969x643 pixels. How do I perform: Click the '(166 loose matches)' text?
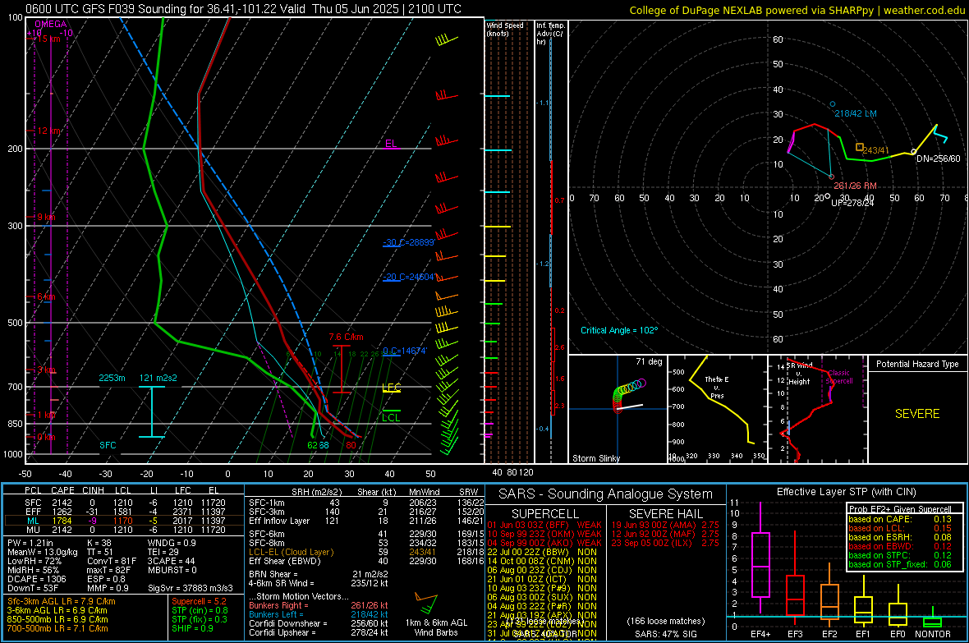tap(665, 621)
